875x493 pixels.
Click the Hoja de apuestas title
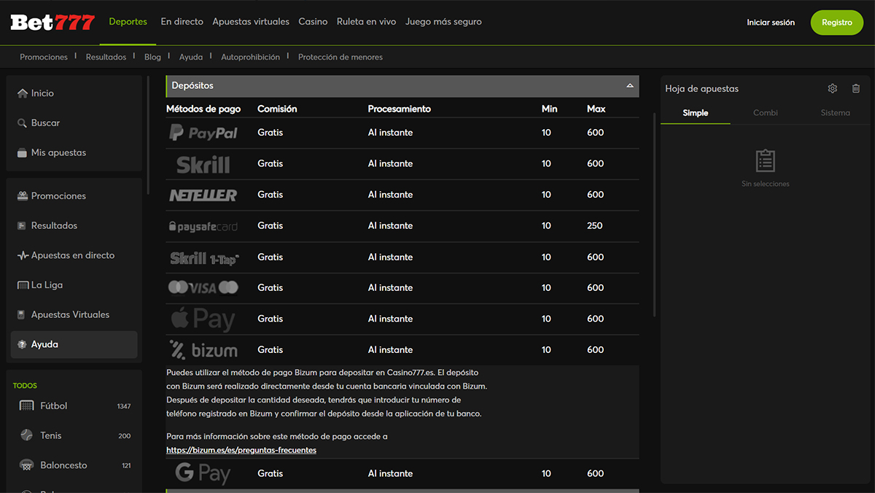(702, 89)
